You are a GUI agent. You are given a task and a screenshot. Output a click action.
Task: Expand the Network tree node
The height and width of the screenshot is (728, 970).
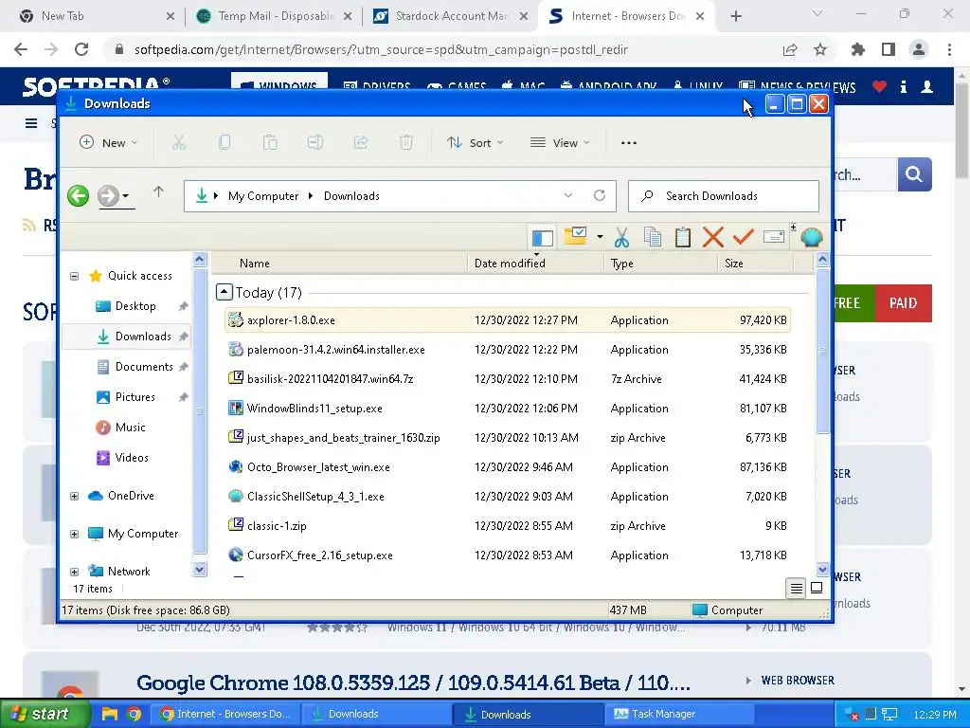[x=74, y=572]
